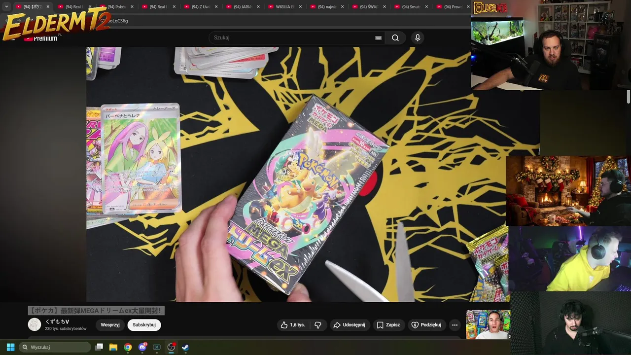This screenshot has height=355, width=631.
Task: Start voice search with microphone icon
Action: pos(418,37)
